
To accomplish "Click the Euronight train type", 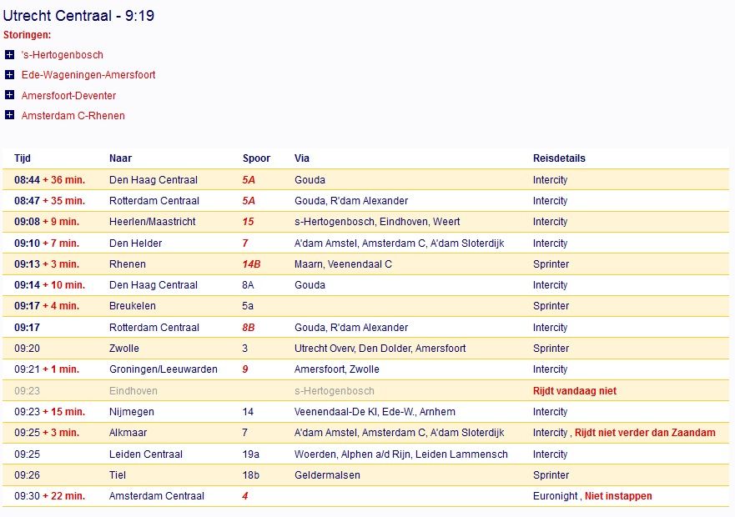I will point(555,496).
